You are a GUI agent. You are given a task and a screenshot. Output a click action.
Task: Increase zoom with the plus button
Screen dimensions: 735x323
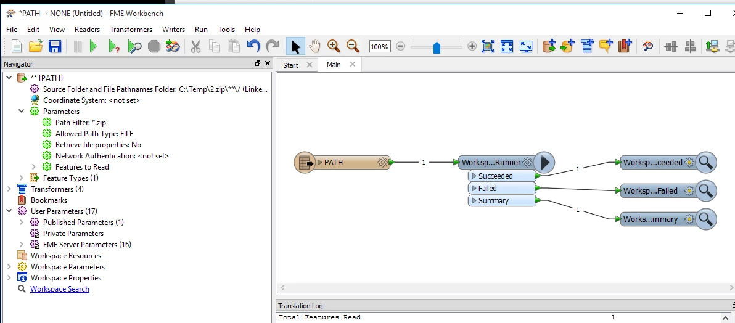click(472, 46)
